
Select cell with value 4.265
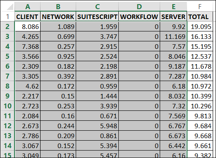point(27,36)
